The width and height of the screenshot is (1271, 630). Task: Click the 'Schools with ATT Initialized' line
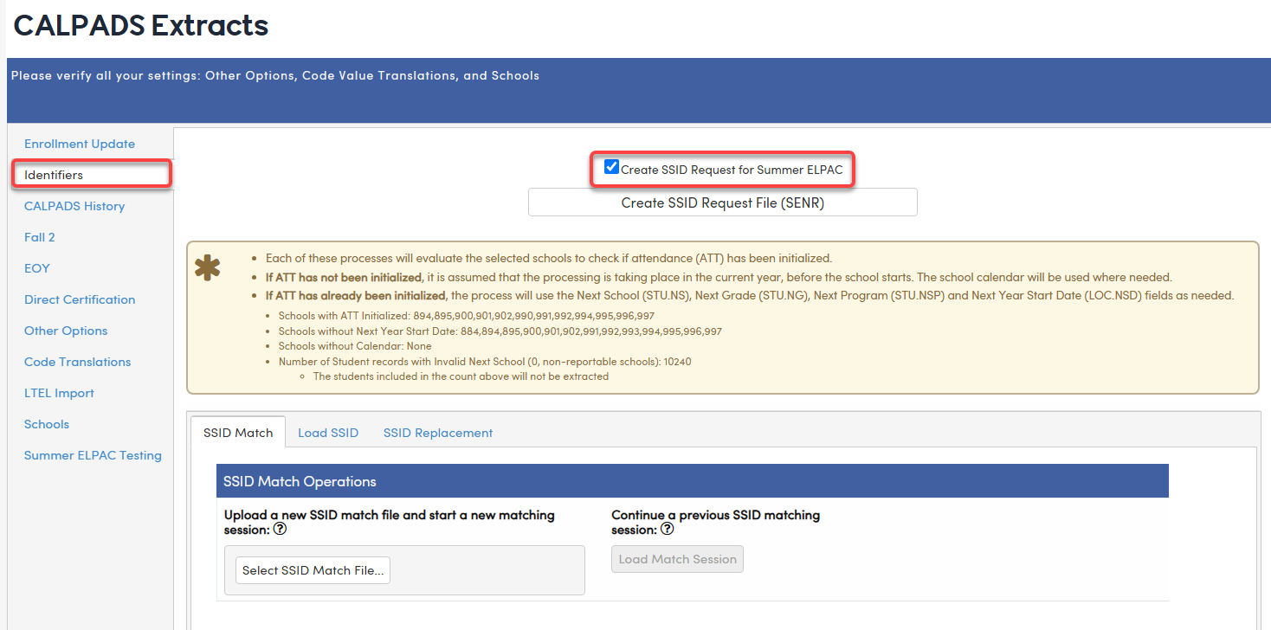tap(467, 316)
